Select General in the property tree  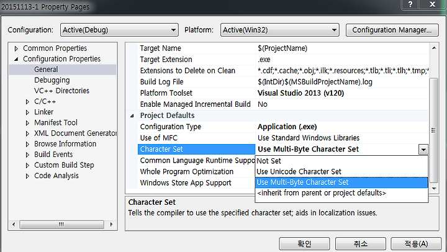pyautogui.click(x=46, y=70)
